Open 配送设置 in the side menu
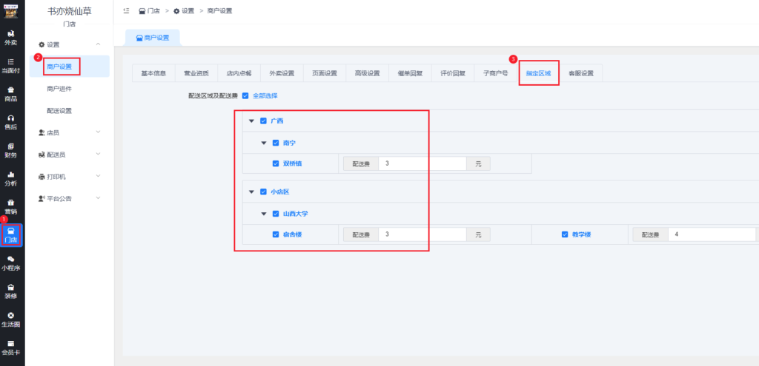Viewport: 759px width, 366px height. click(x=59, y=111)
